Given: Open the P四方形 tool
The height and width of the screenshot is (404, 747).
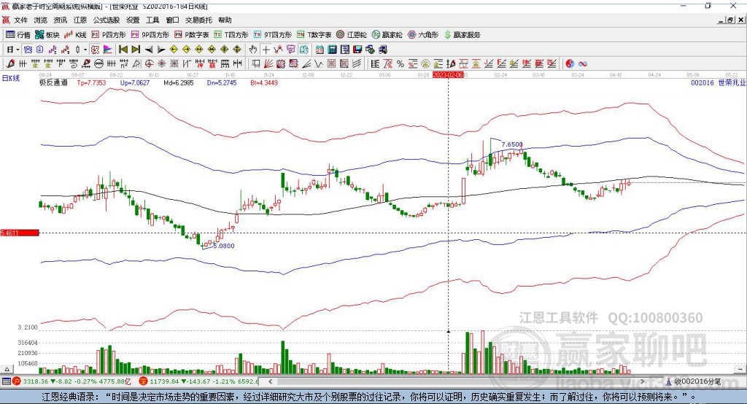Looking at the screenshot, I should (x=109, y=35).
